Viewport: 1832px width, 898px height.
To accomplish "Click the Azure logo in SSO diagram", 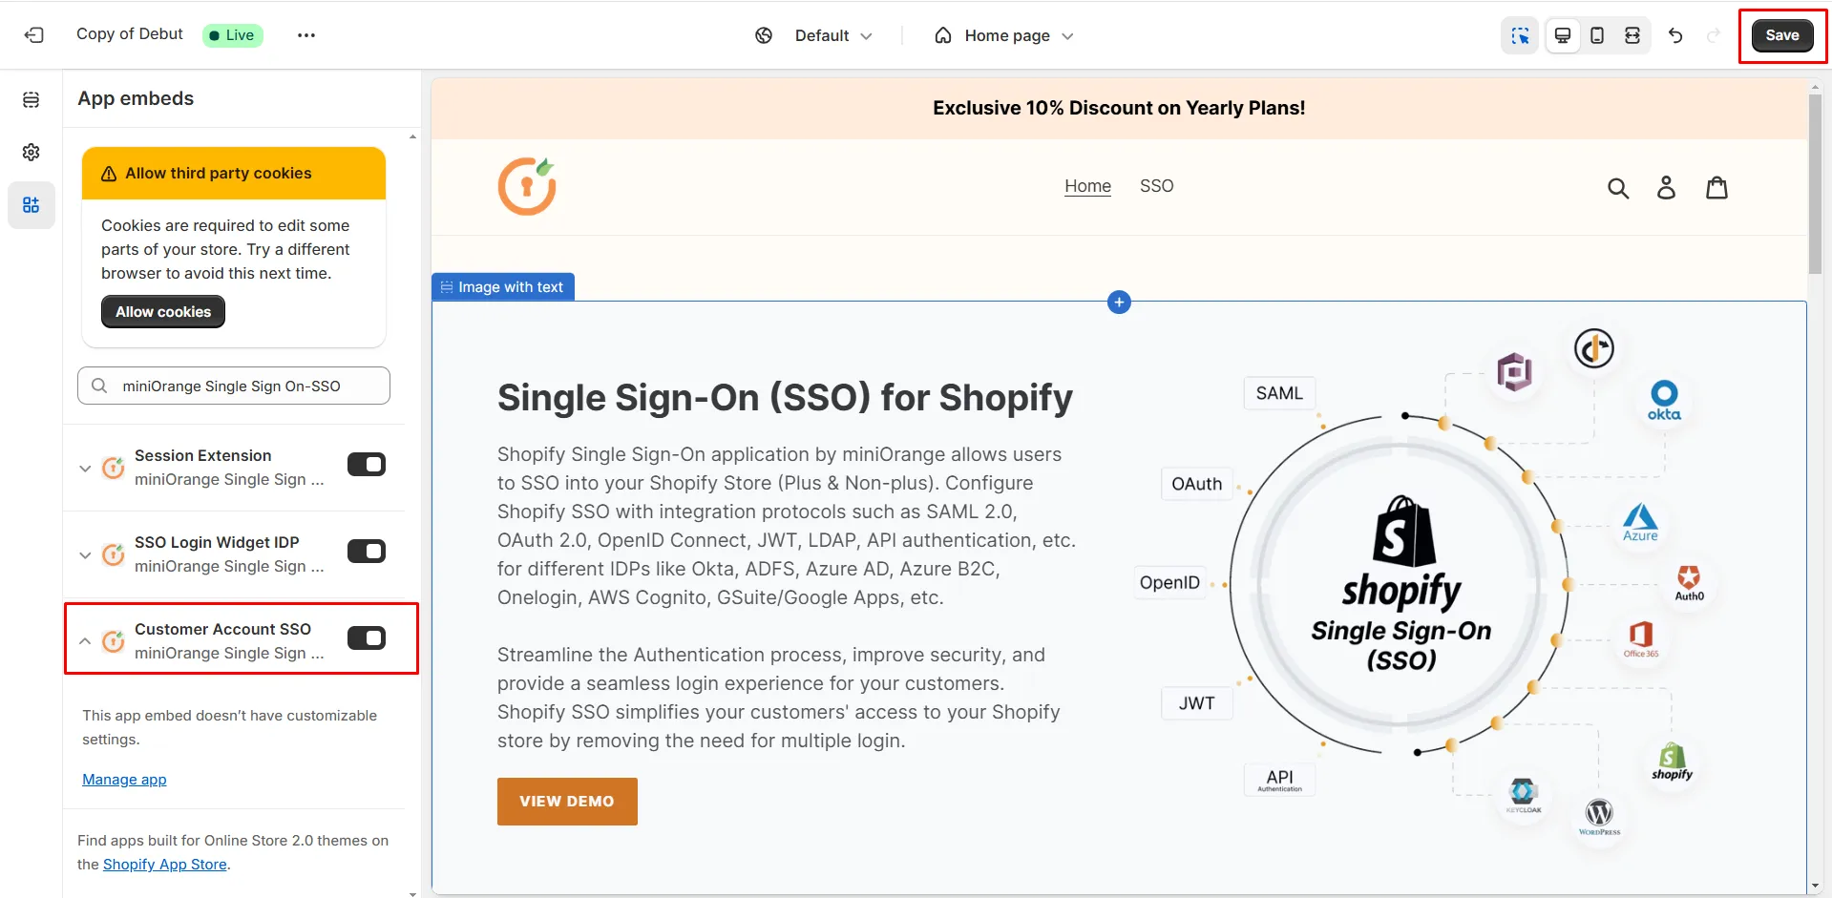I will click(x=1640, y=522).
